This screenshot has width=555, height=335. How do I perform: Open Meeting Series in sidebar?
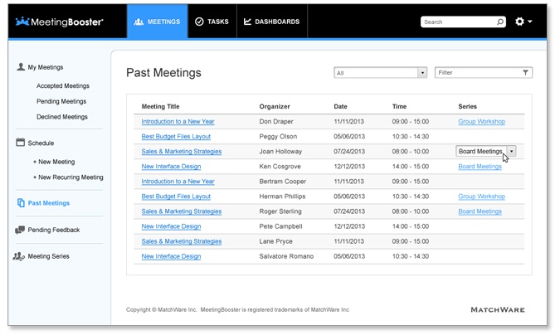pyautogui.click(x=48, y=256)
